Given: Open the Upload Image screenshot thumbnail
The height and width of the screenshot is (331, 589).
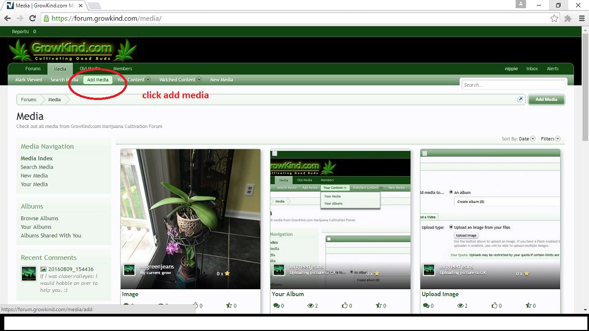Looking at the screenshot, I should (x=490, y=219).
